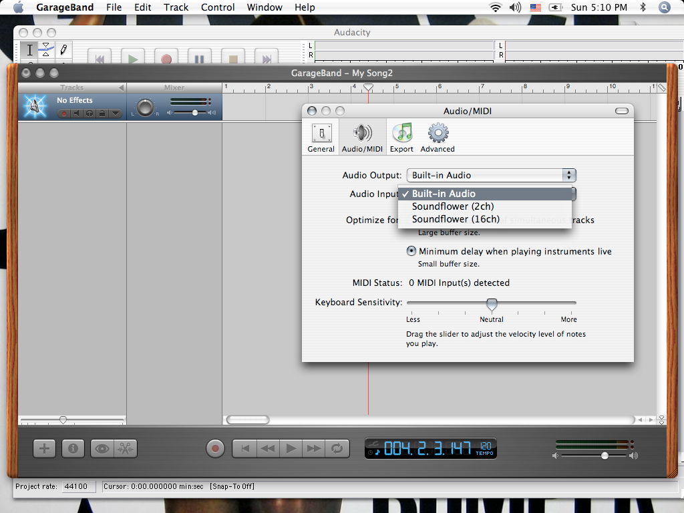This screenshot has height=513, width=684.
Task: Toggle the cycle region button
Action: [337, 448]
